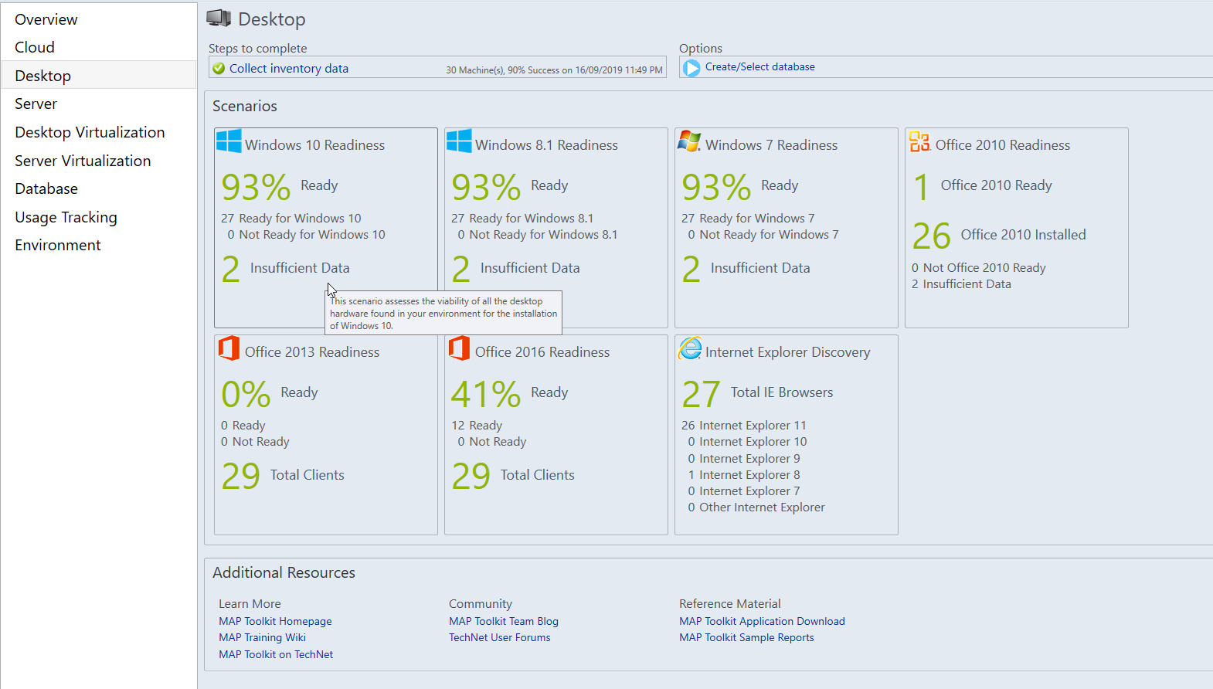Click the Create/Select database link
Image resolution: width=1213 pixels, height=689 pixels.
[x=759, y=67]
